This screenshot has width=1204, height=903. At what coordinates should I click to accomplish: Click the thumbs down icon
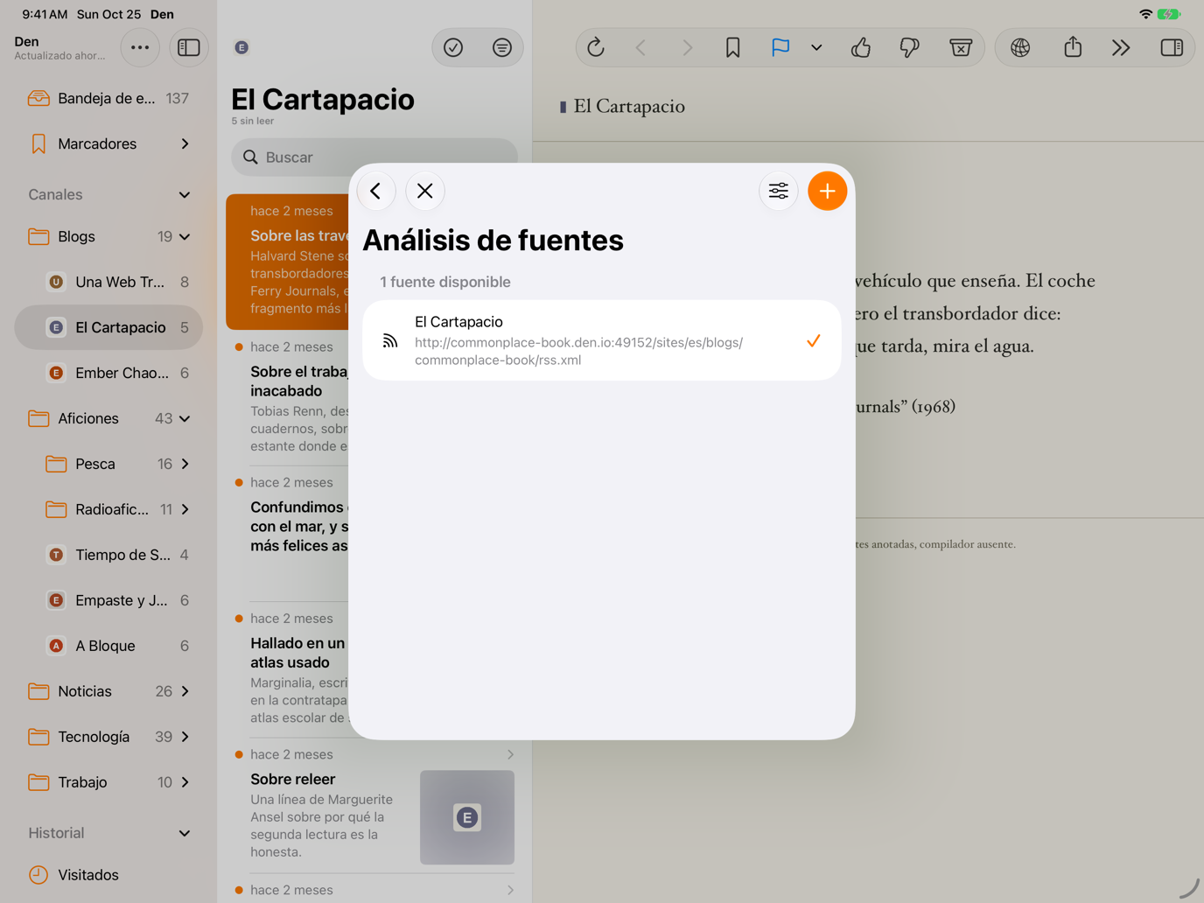[x=910, y=47]
